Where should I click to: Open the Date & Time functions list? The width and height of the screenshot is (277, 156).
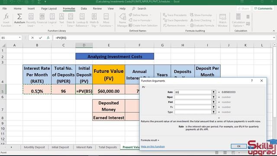click(x=71, y=20)
